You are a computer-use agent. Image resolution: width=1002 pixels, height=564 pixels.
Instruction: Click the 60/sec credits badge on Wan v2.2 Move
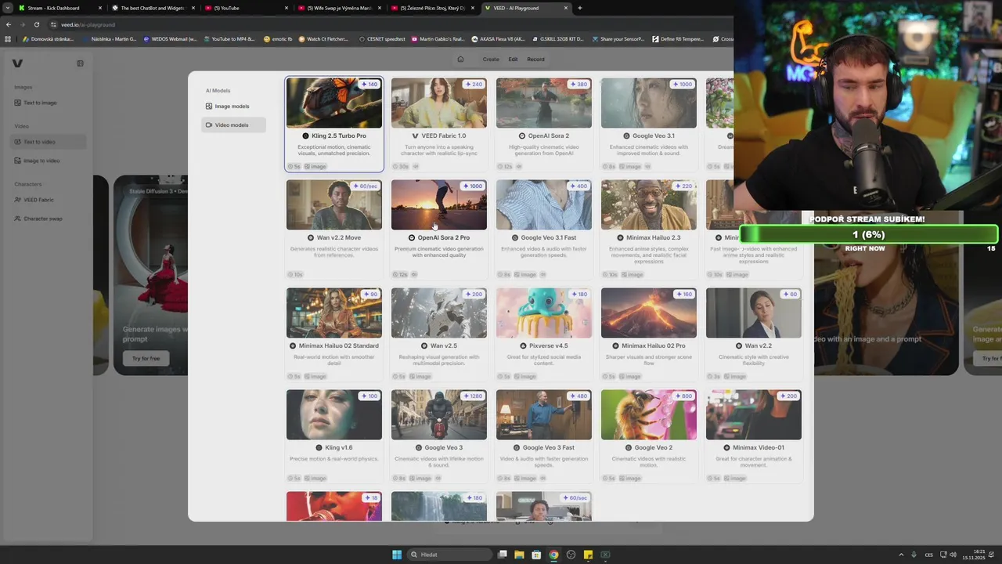(366, 186)
